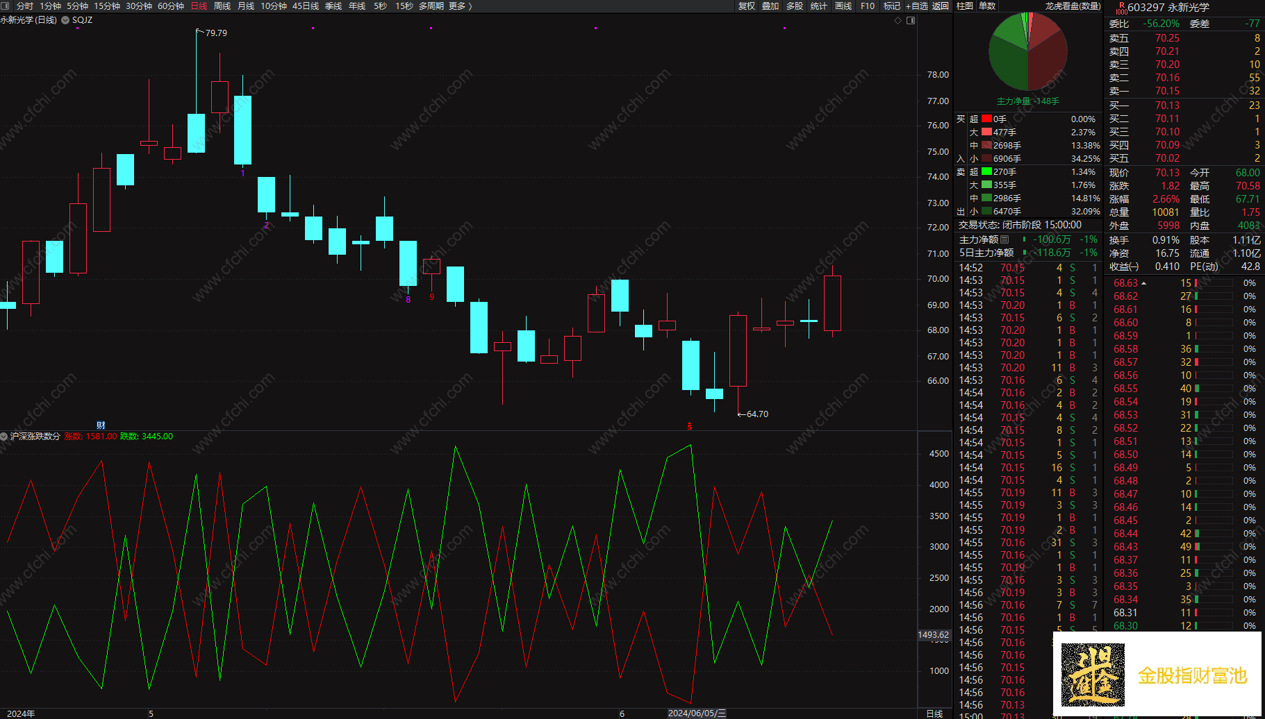
Task: Select the 15分钟 period tab
Action: coord(107,6)
